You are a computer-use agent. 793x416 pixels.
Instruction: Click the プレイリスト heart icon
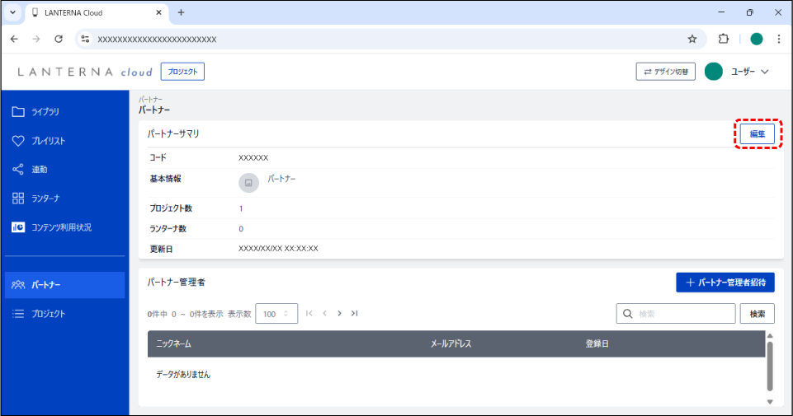[18, 141]
